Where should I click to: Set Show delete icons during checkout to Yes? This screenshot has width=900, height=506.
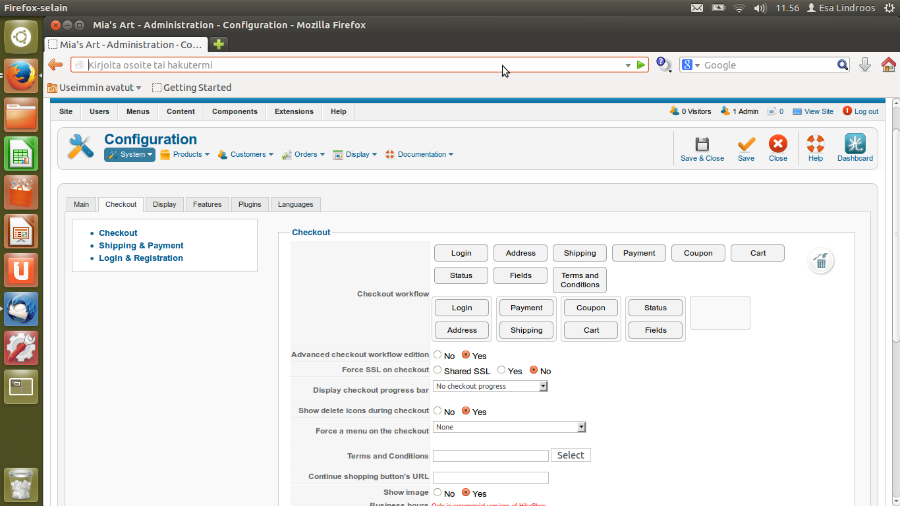(x=466, y=410)
